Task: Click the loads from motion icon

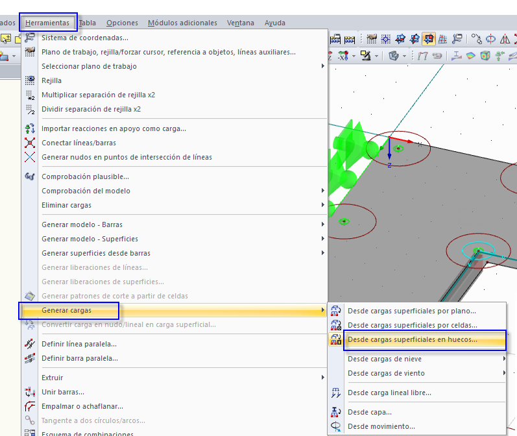Action: coord(335,426)
